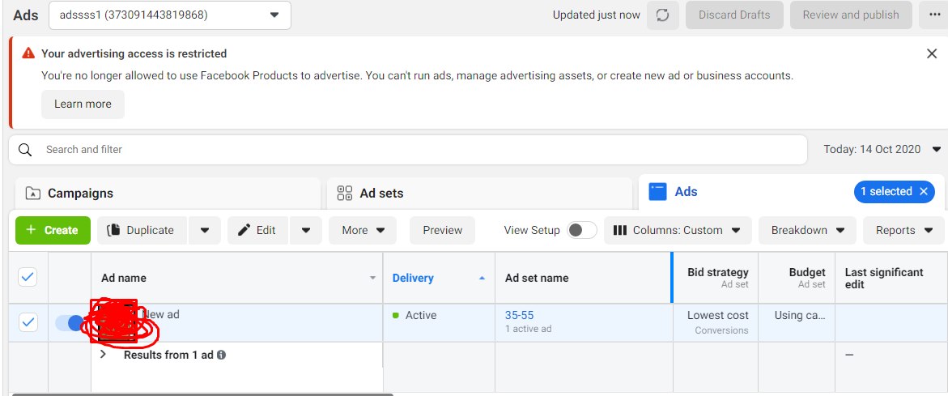Click the Ad sets grid icon

click(x=345, y=194)
